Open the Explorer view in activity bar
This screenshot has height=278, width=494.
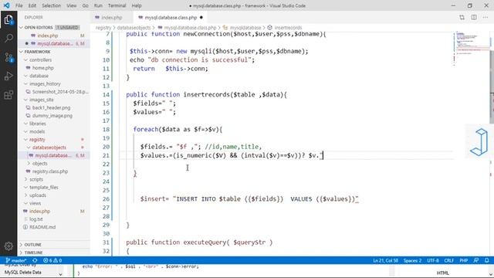coord(8,20)
